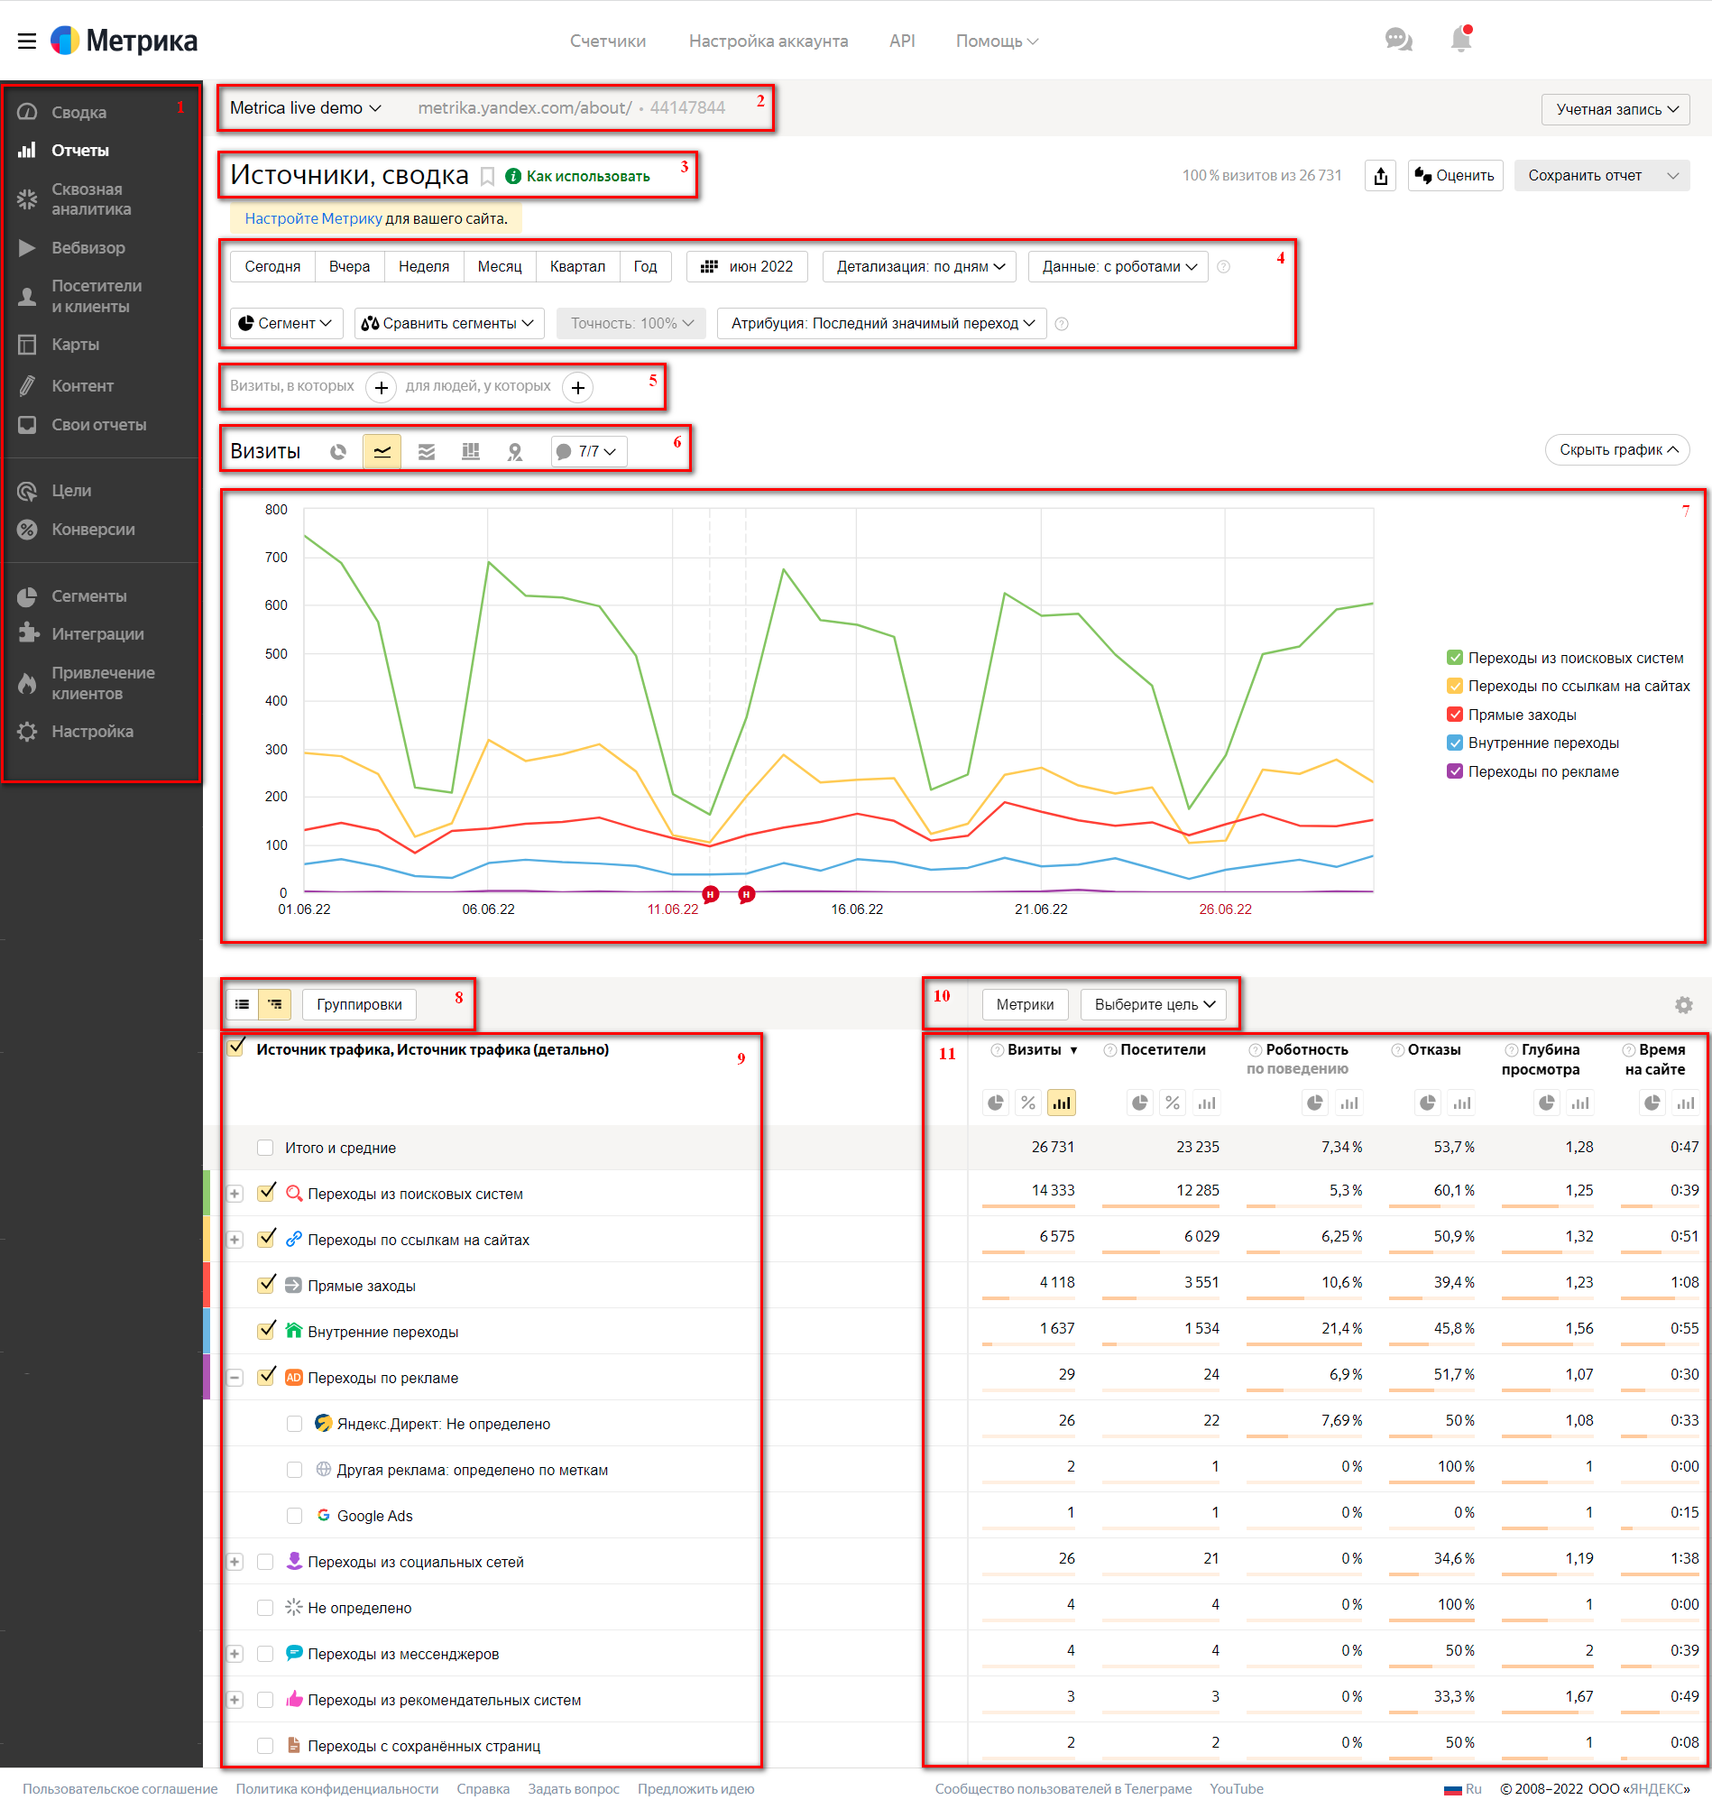Click the Группировки button

click(x=359, y=1005)
